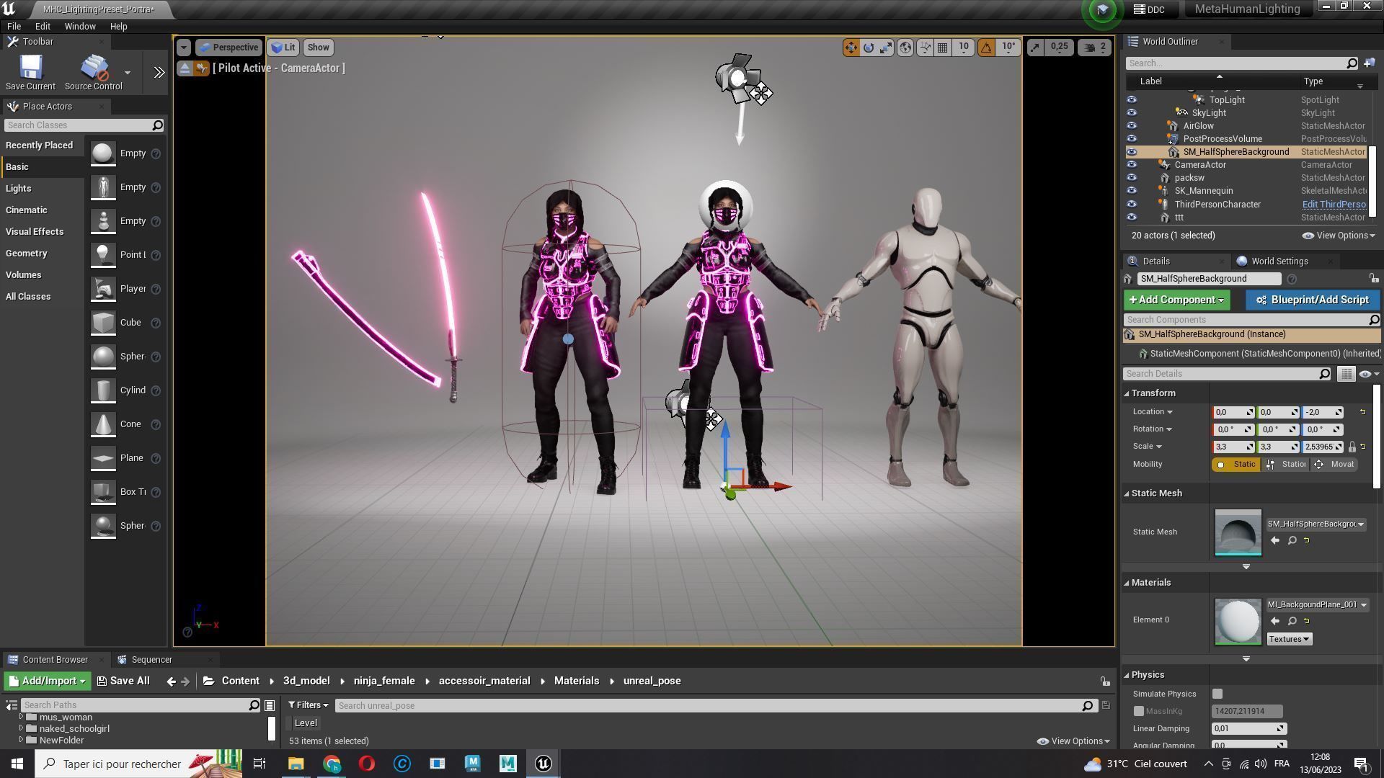Toggle rotation angle snapping icon

[x=986, y=48]
